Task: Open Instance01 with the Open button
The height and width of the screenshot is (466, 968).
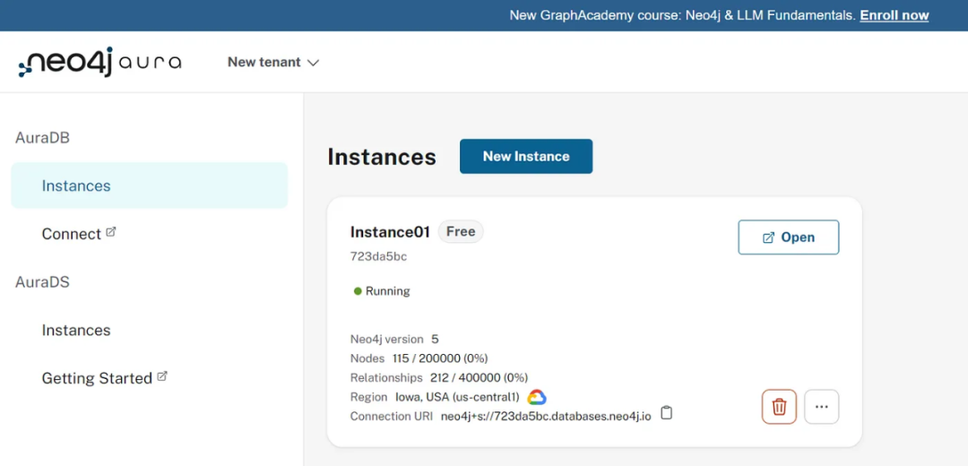Action: tap(789, 237)
